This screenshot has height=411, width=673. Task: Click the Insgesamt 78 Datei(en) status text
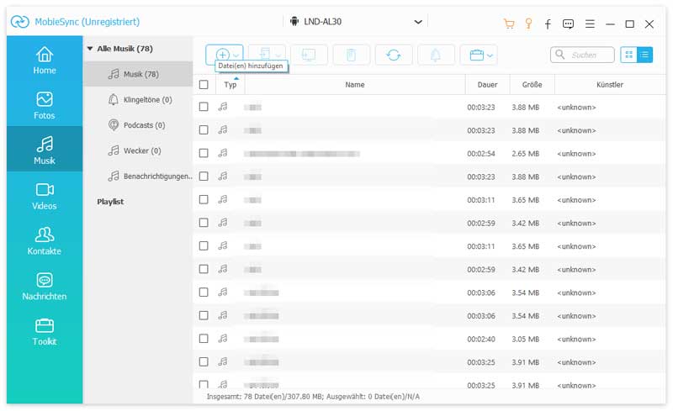click(x=313, y=397)
